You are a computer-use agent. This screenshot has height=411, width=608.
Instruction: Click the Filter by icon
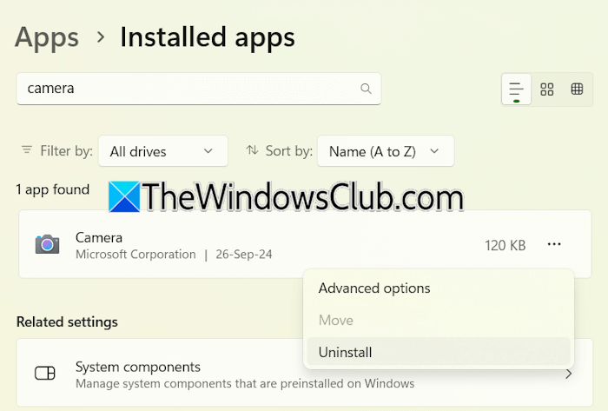(x=27, y=150)
